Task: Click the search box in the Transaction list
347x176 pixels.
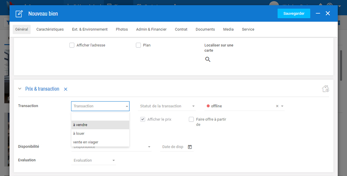Action: pos(100,116)
